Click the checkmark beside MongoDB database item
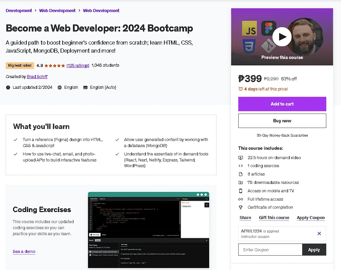The height and width of the screenshot is (270, 341). (x=117, y=140)
